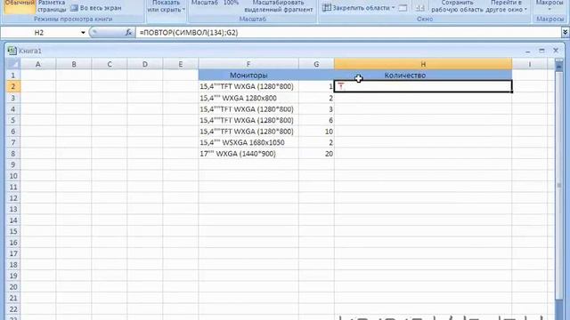Click the Закрепить области icon
The height and width of the screenshot is (320, 570).
327,8
